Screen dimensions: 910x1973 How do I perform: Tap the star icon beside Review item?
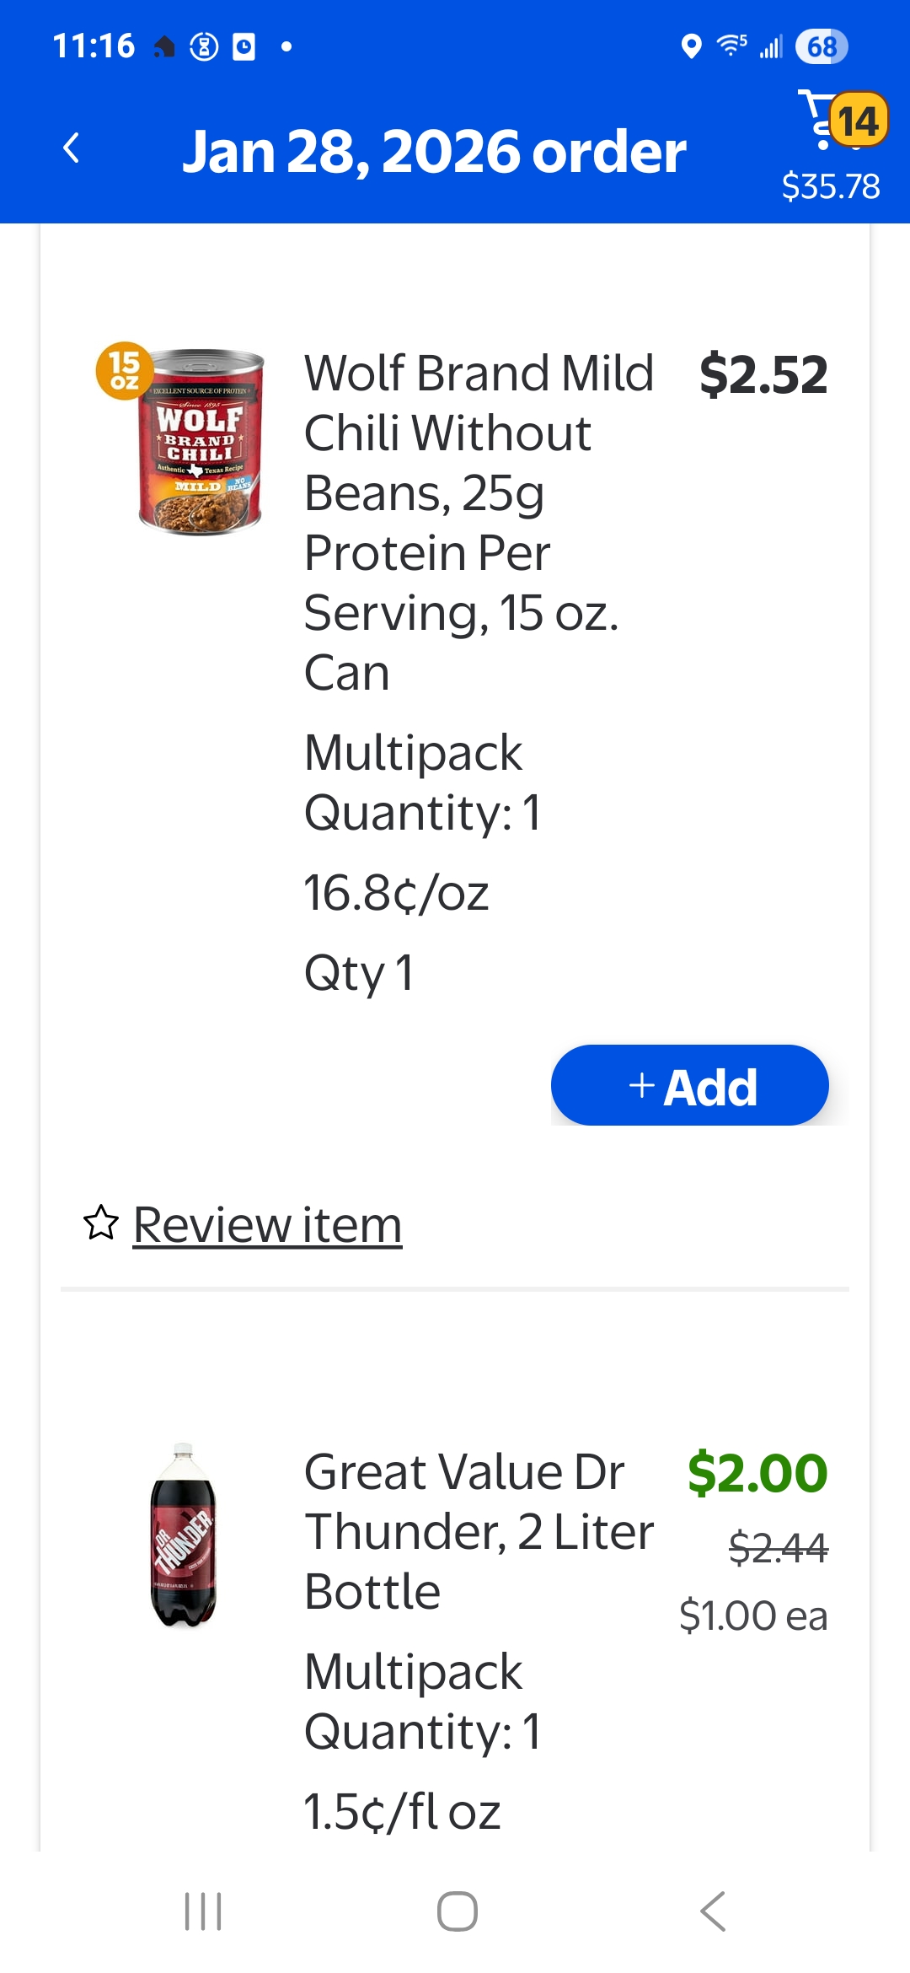point(100,1223)
